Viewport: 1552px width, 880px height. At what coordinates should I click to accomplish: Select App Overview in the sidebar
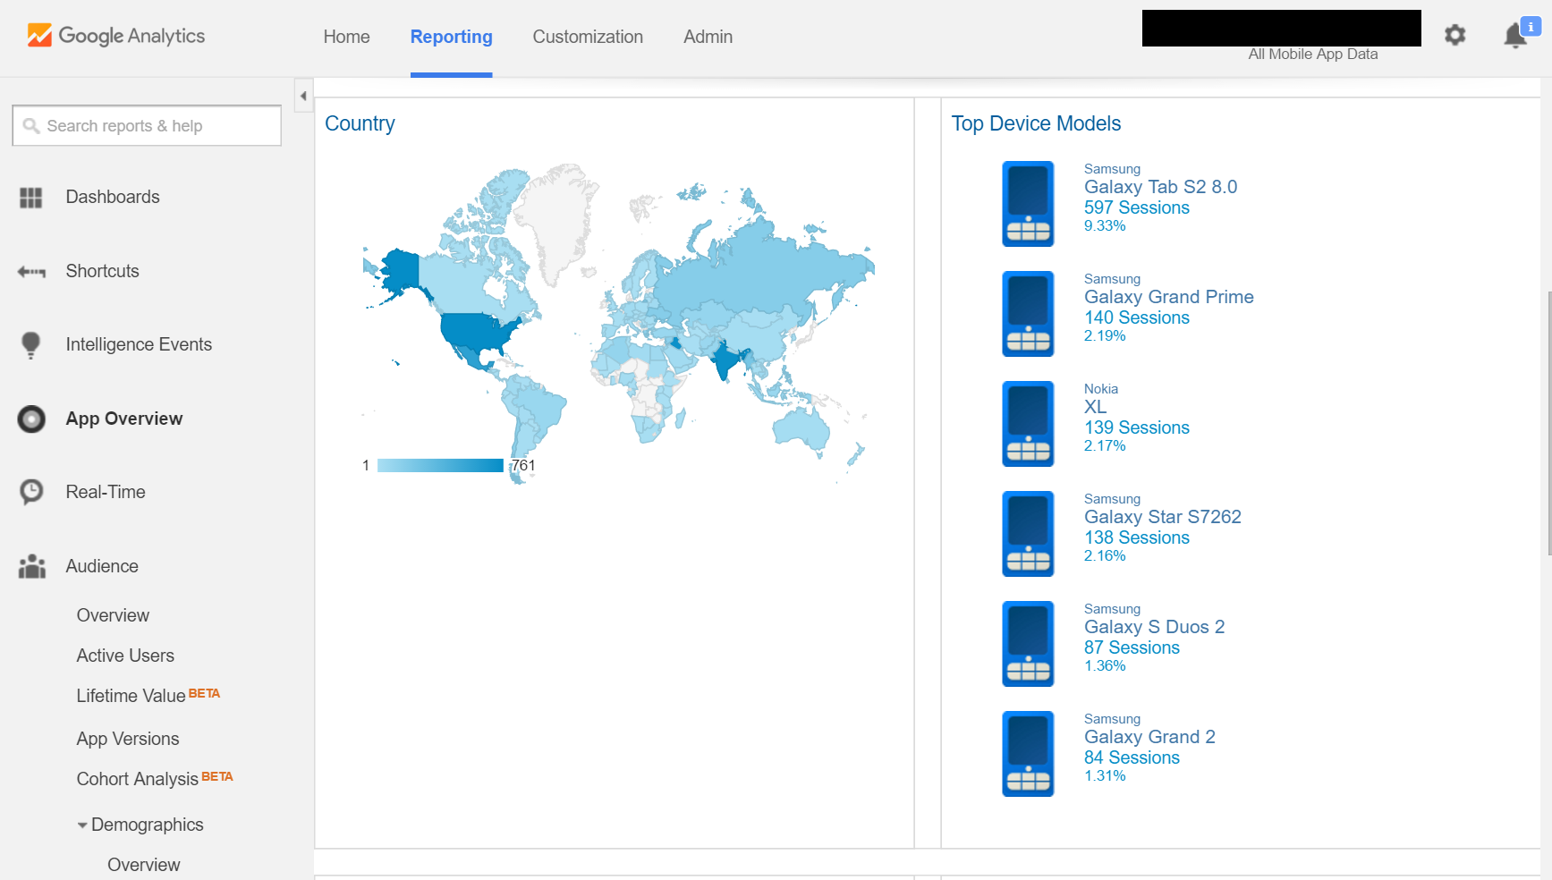(123, 419)
